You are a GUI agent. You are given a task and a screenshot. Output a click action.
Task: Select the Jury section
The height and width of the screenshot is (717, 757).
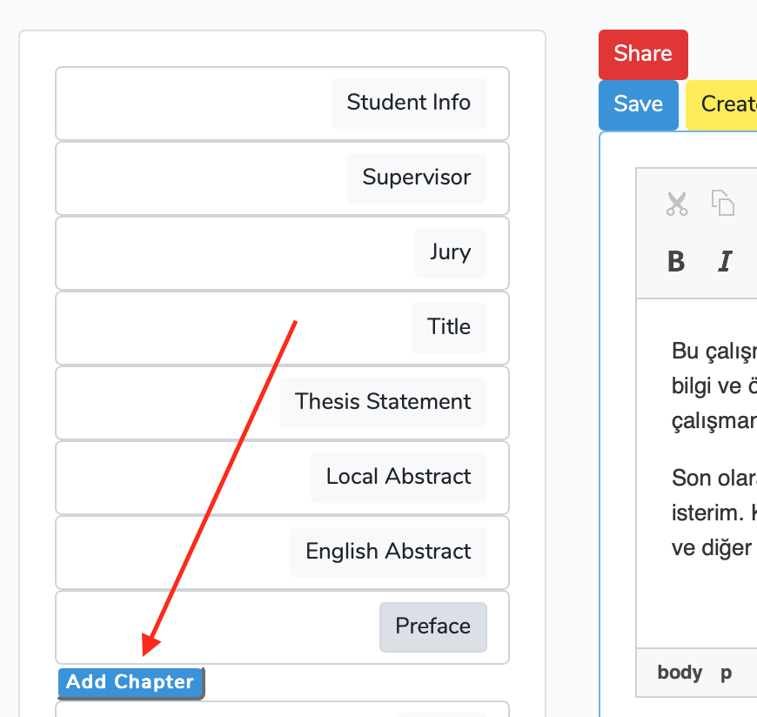coord(450,252)
